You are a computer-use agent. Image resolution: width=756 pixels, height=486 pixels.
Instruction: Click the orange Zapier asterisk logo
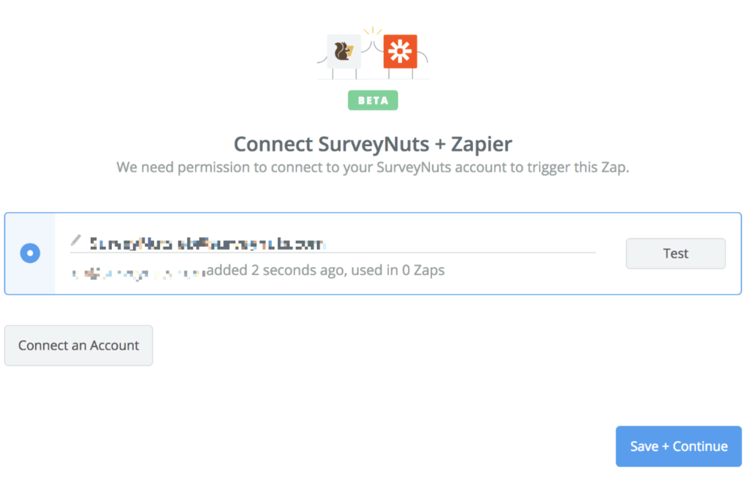pos(400,51)
